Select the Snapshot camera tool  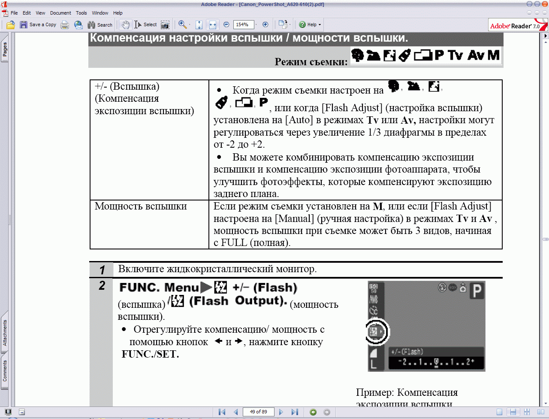(x=165, y=25)
